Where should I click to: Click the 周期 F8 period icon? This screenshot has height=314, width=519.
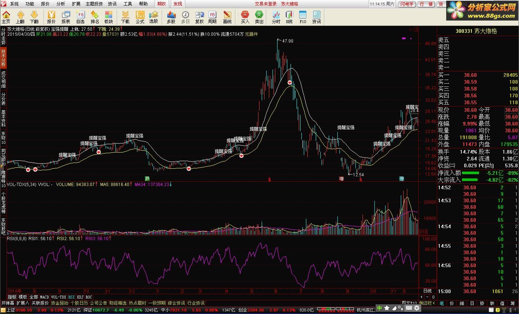212,17
